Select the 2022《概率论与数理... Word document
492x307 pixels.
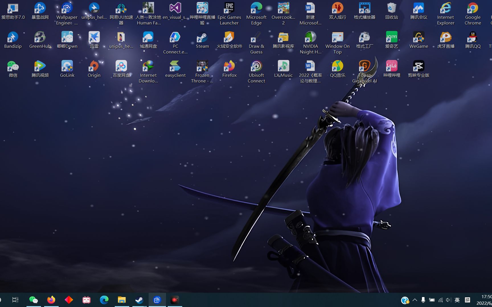(310, 72)
